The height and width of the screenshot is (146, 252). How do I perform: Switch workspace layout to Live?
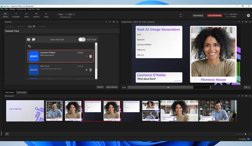(70, 14)
